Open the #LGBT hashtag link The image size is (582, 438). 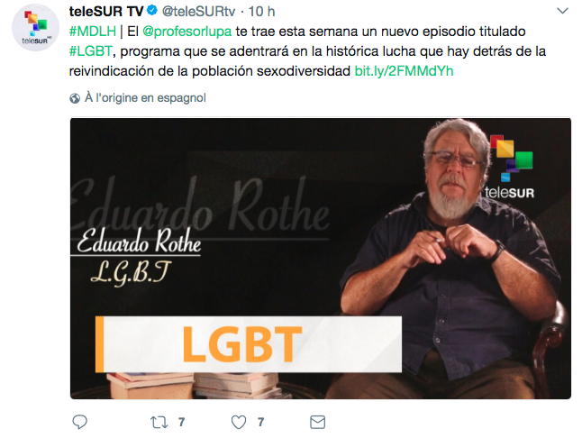91,51
